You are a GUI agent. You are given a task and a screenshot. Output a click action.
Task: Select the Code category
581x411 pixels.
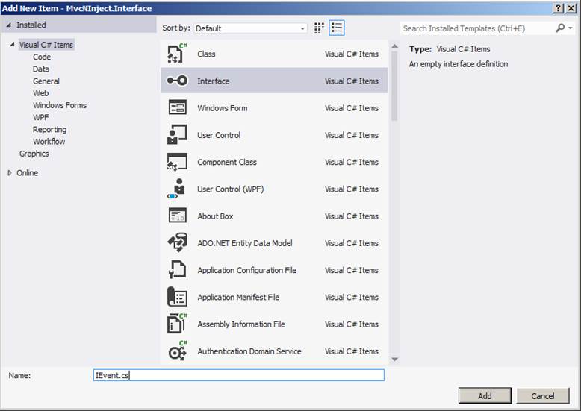[x=42, y=57]
